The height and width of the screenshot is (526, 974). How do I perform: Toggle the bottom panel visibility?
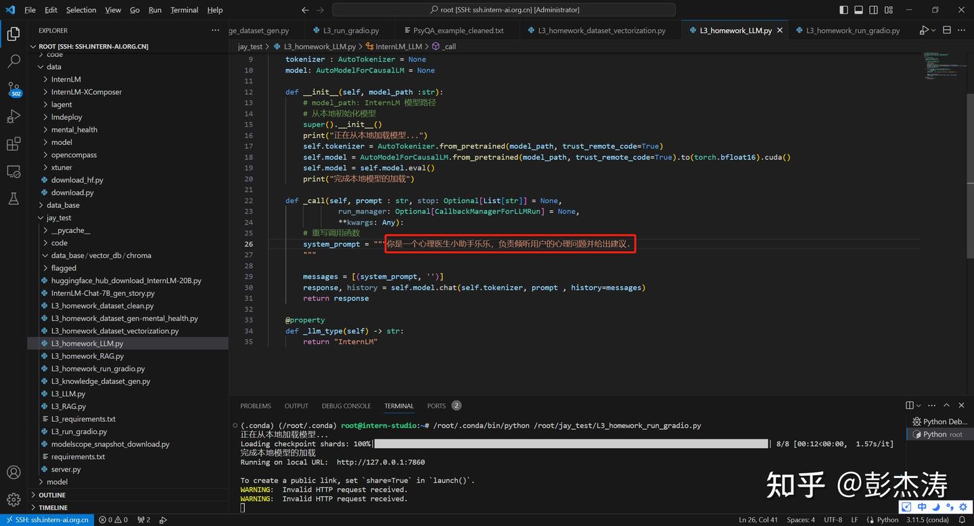coord(858,10)
